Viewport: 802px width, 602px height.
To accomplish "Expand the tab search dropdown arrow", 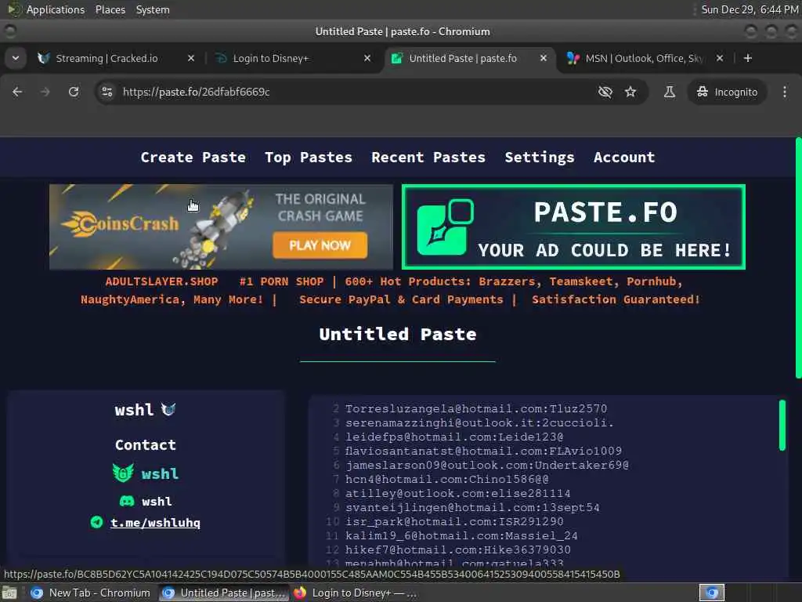I will pyautogui.click(x=16, y=58).
